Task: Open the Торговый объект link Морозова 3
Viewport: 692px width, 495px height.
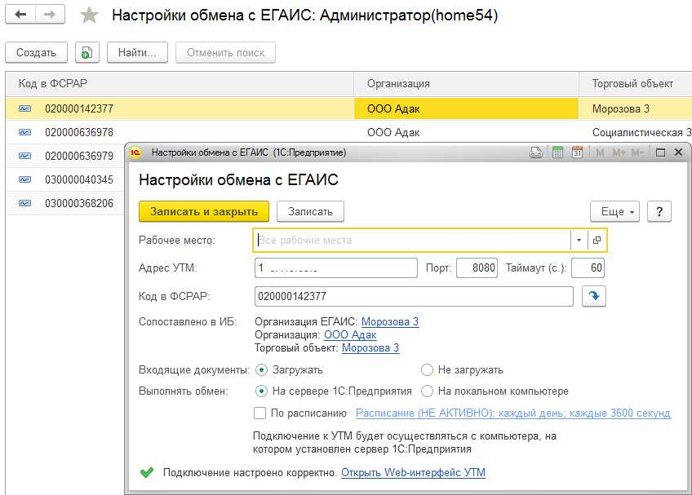Action: click(370, 348)
